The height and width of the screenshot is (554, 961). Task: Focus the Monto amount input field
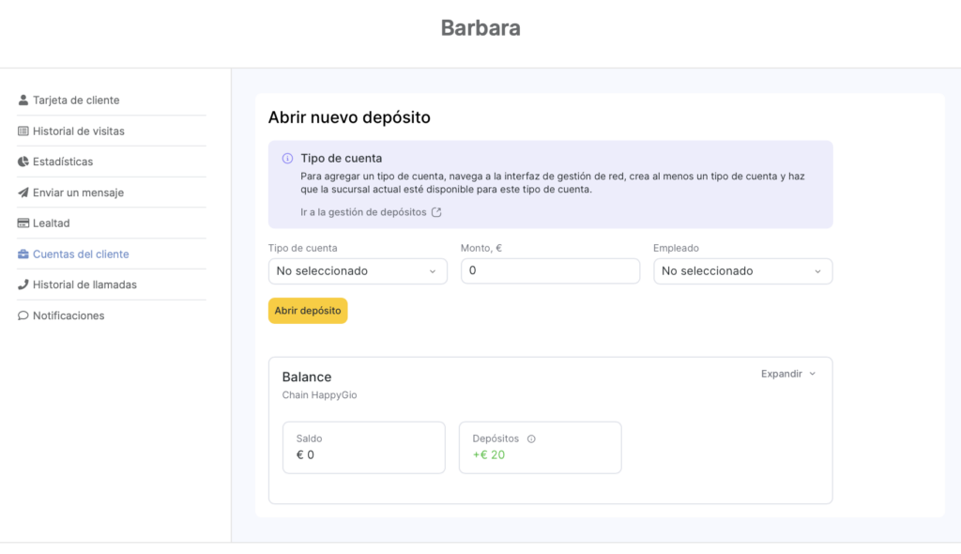coord(550,271)
